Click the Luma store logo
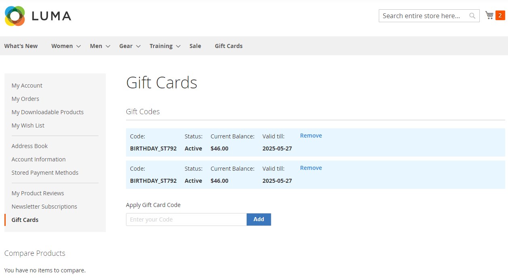 click(x=38, y=16)
